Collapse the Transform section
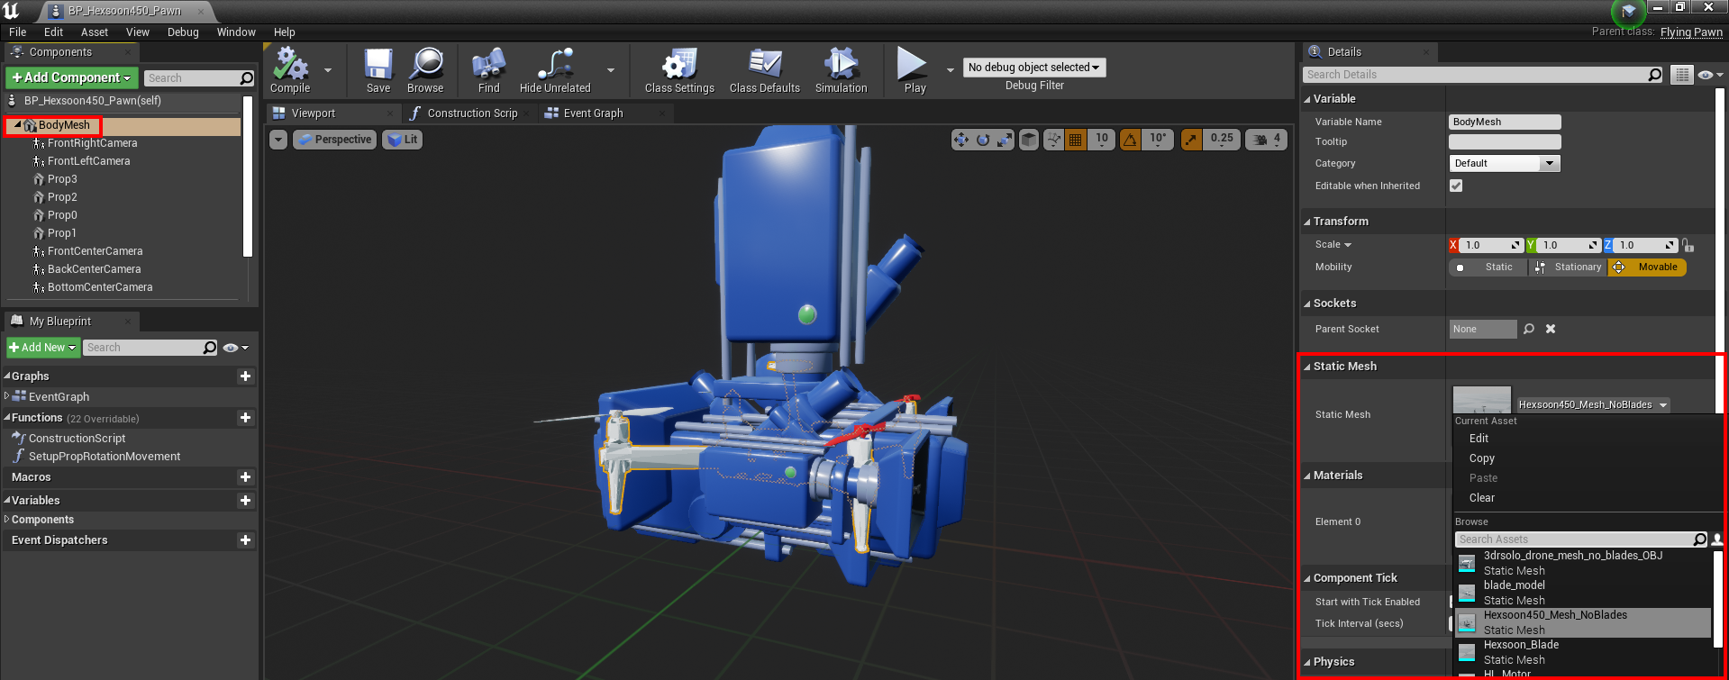 [1307, 222]
